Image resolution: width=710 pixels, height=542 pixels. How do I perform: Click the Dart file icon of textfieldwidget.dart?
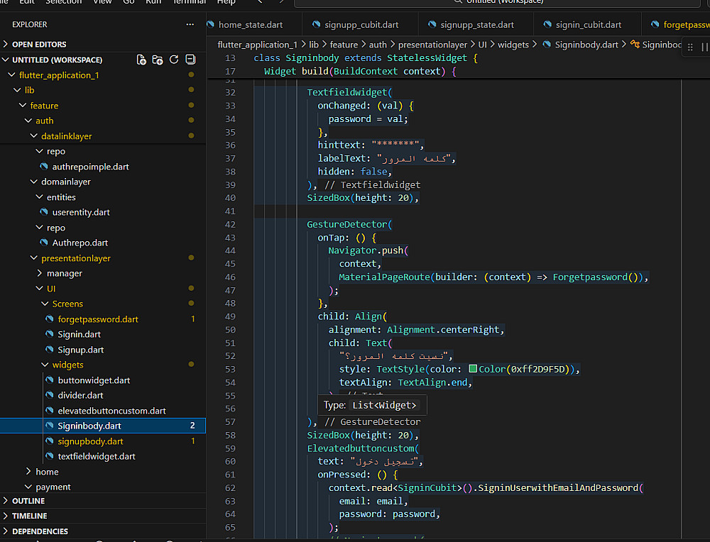click(50, 456)
